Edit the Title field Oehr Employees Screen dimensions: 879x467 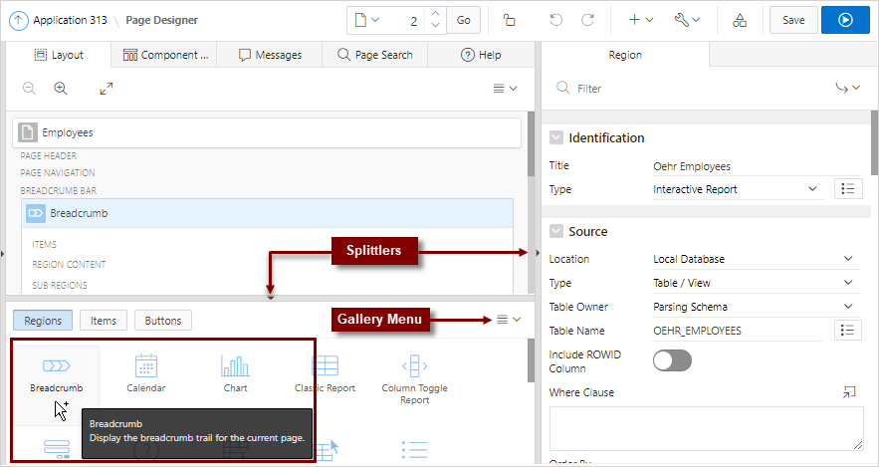tap(756, 166)
